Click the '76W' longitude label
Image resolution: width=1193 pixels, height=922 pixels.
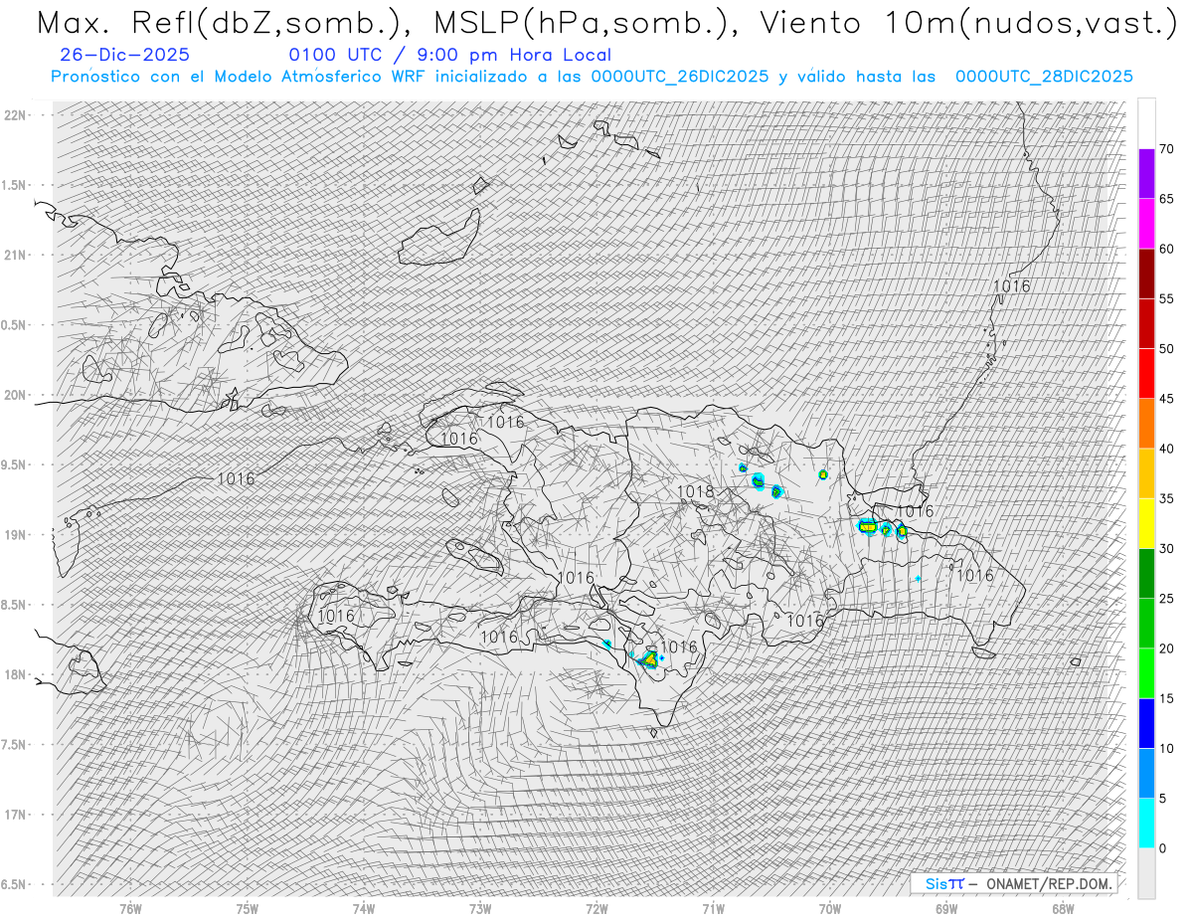point(130,909)
